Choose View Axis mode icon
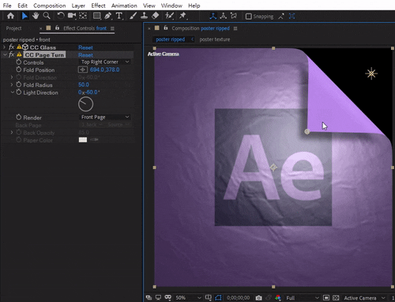The image size is (395, 302). (234, 16)
